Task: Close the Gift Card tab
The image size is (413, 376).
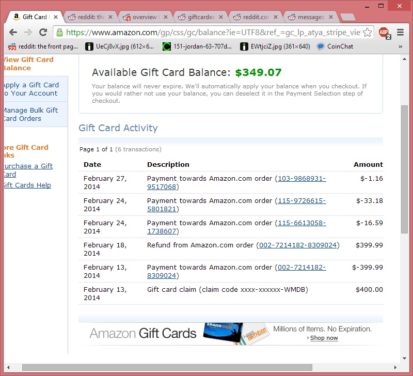Action: pos(56,17)
